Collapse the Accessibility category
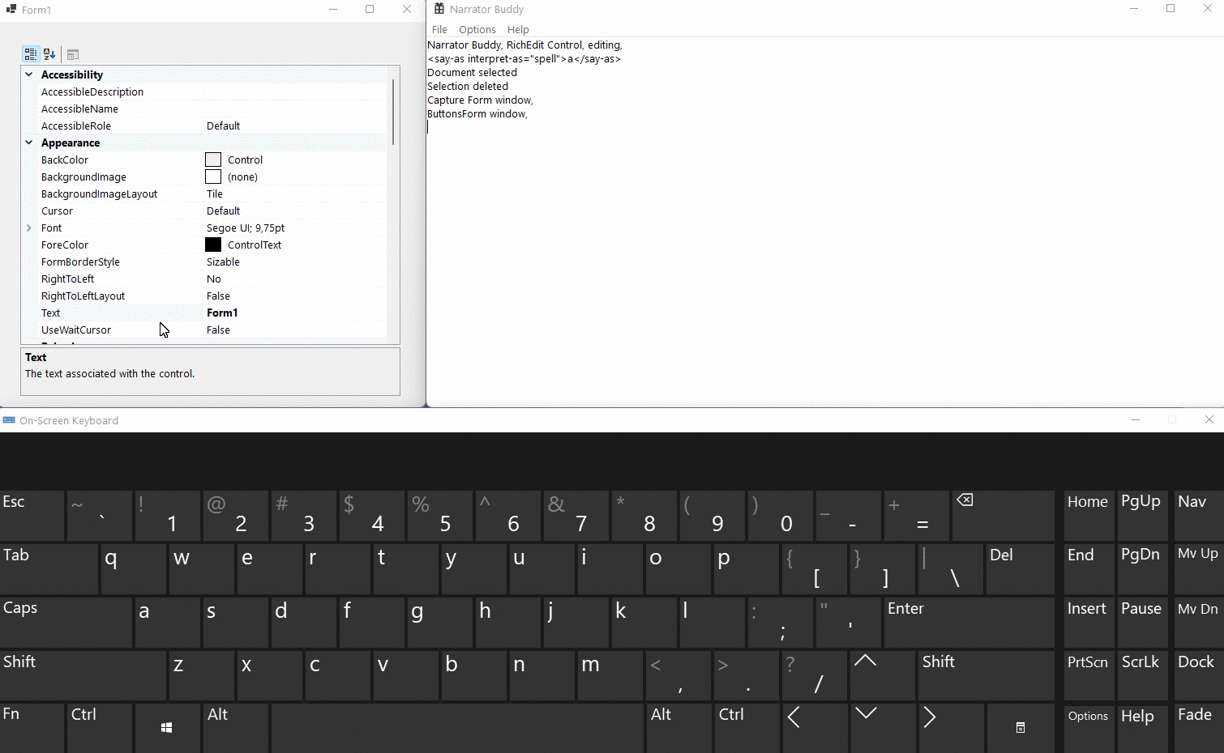 pyautogui.click(x=29, y=74)
